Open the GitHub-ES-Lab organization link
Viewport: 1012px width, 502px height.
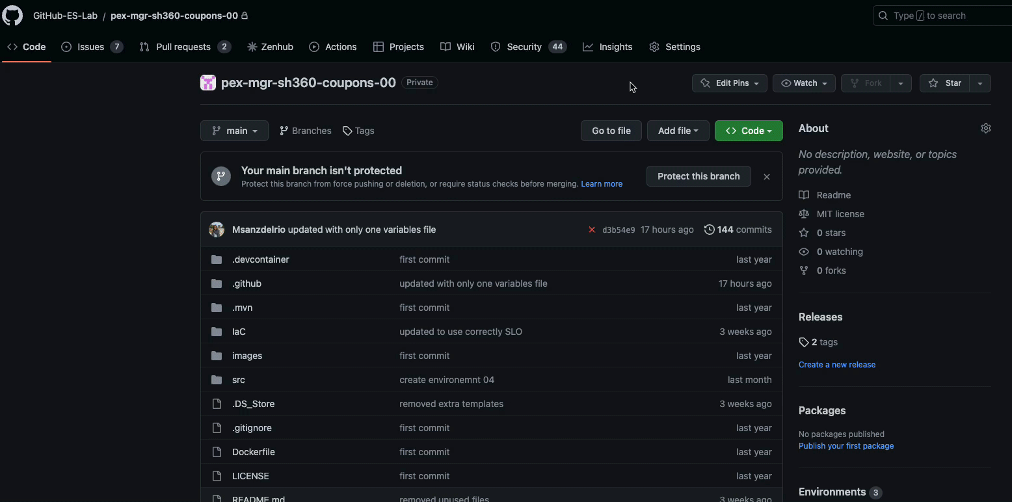(65, 16)
